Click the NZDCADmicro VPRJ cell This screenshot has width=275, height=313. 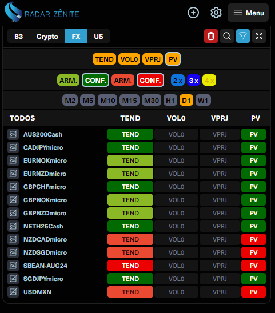(220, 239)
